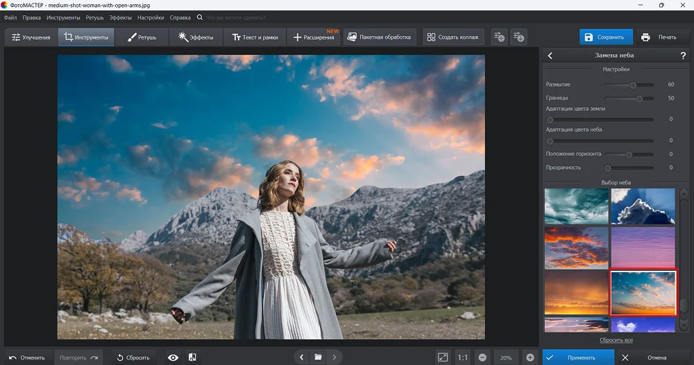Open the Улучшения tab
This screenshot has width=694, height=365.
point(31,37)
